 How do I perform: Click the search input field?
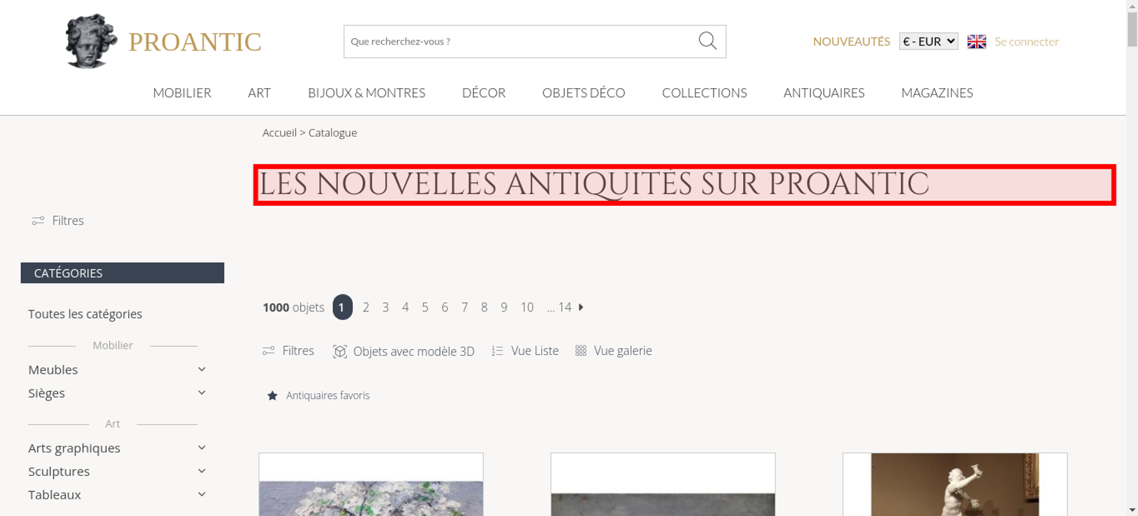pos(521,41)
